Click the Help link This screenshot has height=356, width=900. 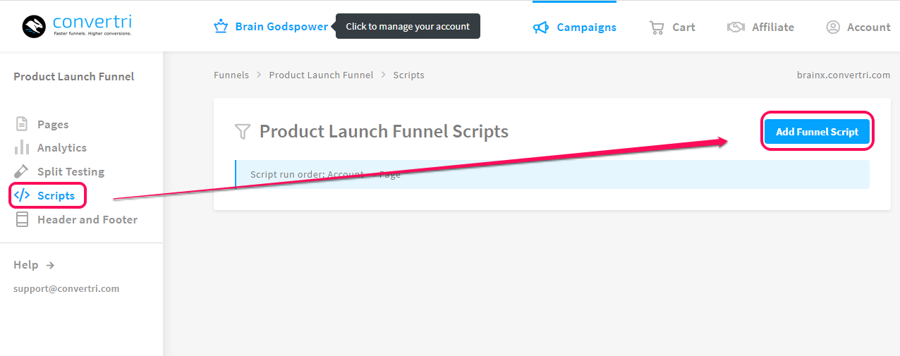click(x=26, y=265)
